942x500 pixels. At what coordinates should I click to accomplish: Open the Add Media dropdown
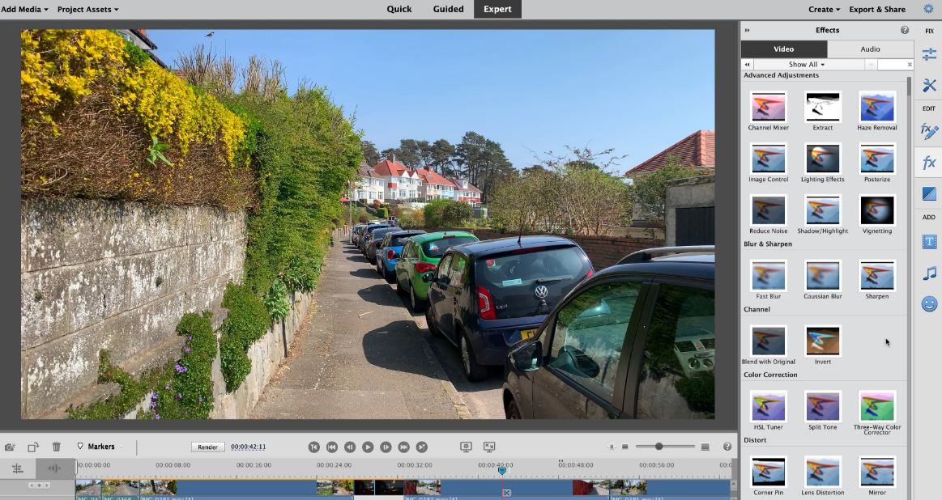coord(24,9)
